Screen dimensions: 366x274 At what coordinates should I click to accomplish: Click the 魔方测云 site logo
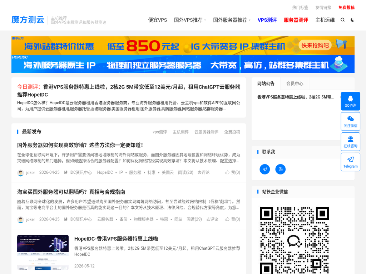coord(28,20)
